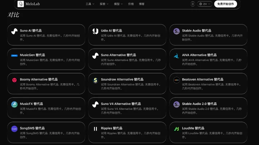The width and height of the screenshot is (259, 145).
Task: Open the ZH language selector
Action: click(205, 4)
